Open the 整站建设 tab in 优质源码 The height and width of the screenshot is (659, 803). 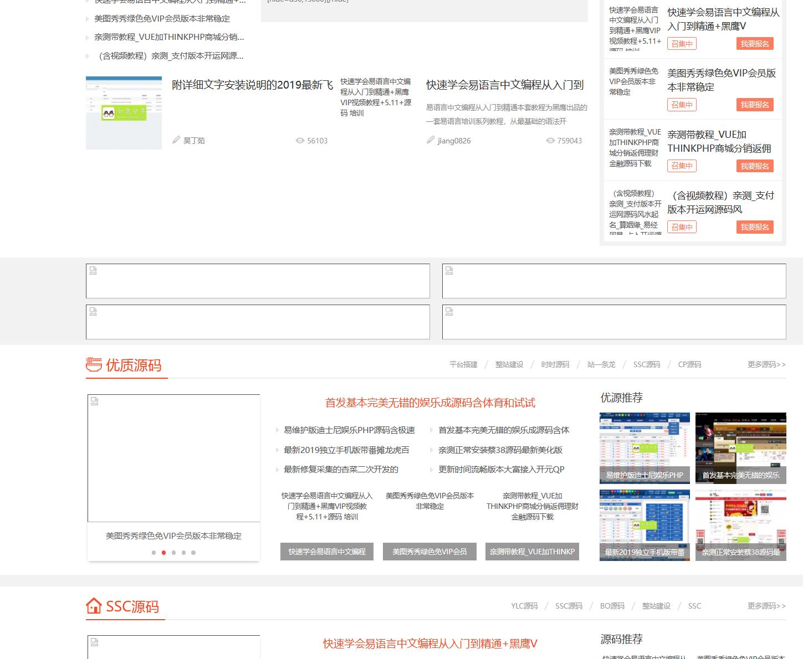pos(509,364)
